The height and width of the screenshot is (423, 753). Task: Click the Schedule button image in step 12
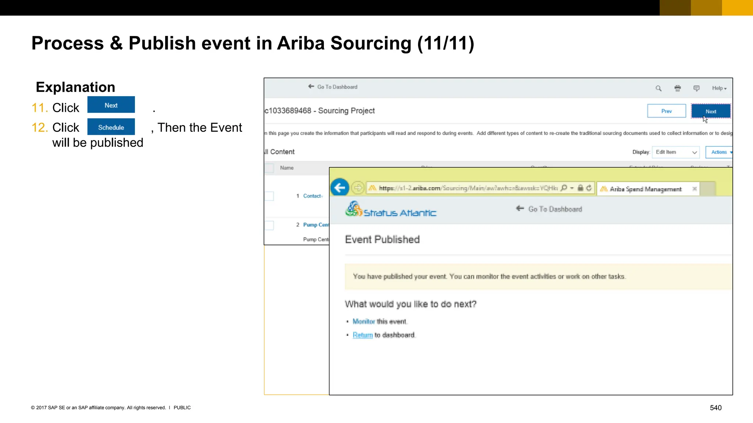111,127
